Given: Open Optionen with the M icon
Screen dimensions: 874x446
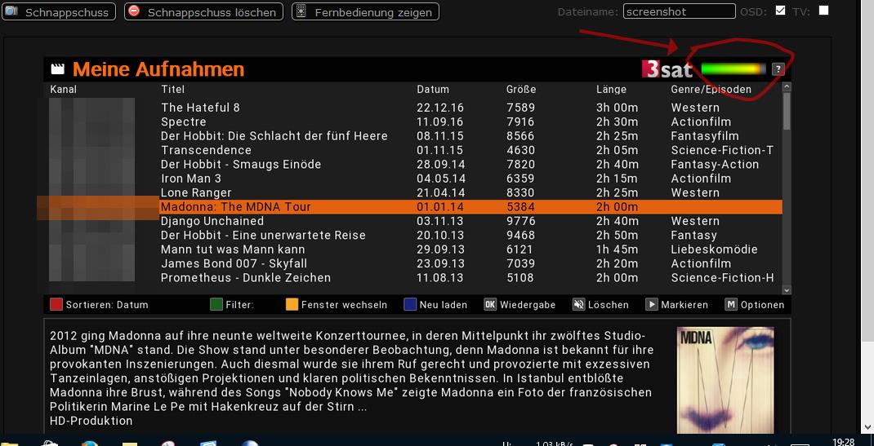Looking at the screenshot, I should [x=731, y=305].
